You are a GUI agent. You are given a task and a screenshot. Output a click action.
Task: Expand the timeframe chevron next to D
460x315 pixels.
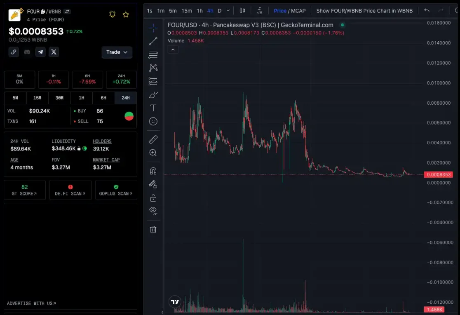tap(228, 11)
